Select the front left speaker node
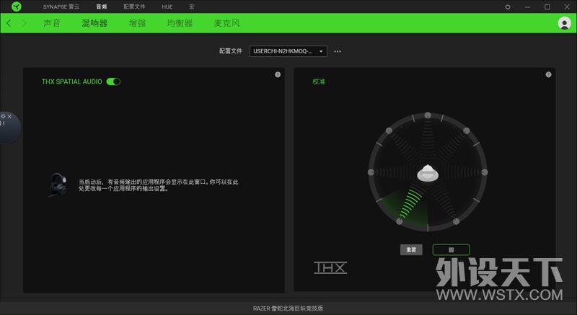Viewport: 577px width, 315px height. [x=389, y=130]
